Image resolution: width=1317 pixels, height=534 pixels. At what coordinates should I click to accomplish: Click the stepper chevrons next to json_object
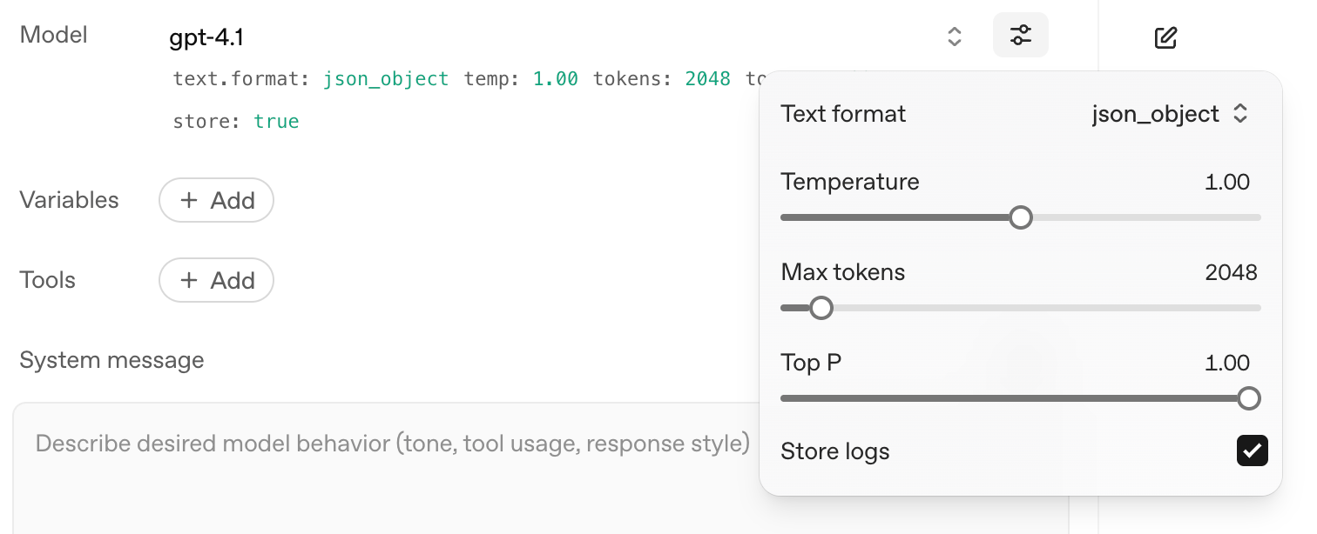(x=1241, y=113)
